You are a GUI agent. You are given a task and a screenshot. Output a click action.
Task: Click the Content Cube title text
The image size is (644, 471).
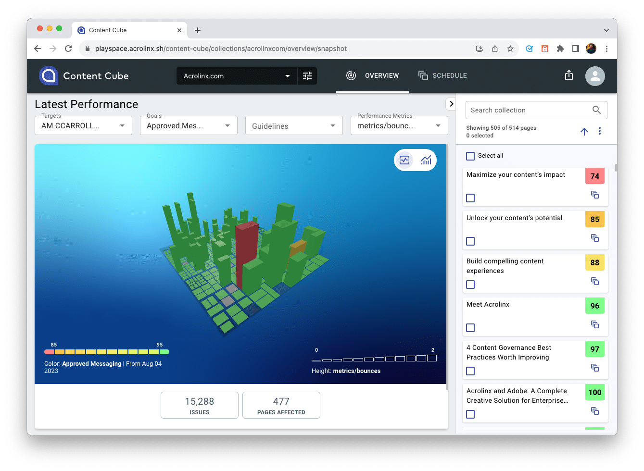96,76
